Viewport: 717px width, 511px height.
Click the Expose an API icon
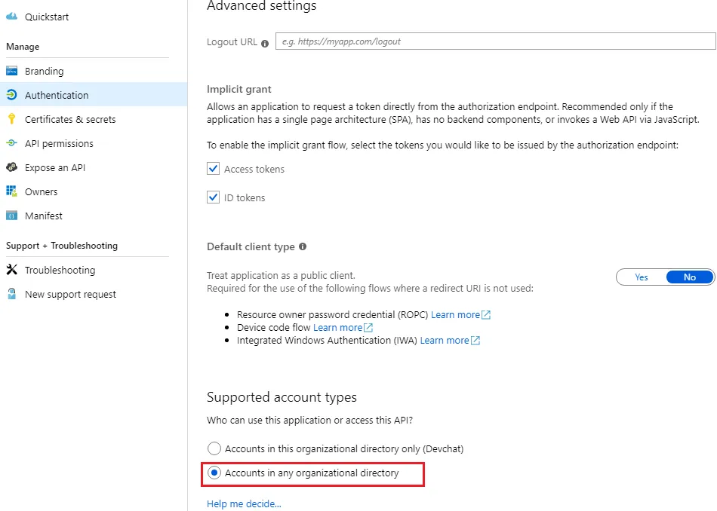click(x=11, y=167)
